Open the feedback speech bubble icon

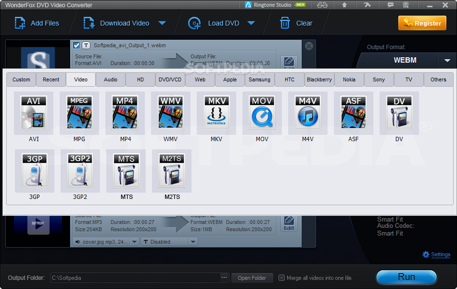[391, 5]
